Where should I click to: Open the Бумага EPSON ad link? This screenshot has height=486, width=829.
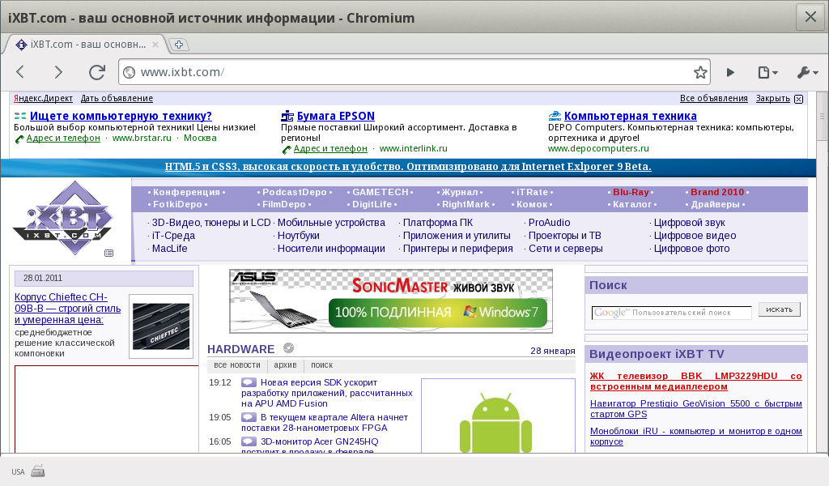click(336, 116)
